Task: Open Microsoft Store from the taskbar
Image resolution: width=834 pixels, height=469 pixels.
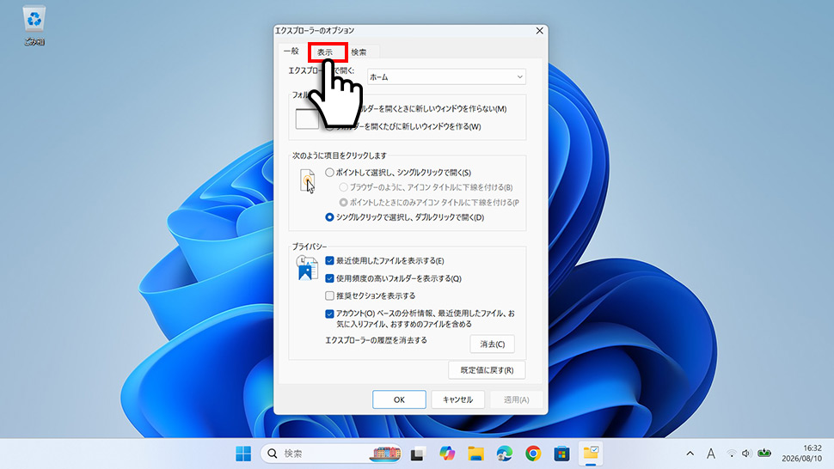Action: 561,454
